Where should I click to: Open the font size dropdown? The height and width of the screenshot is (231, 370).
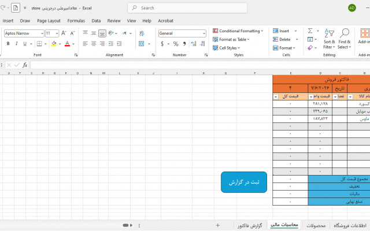57,33
